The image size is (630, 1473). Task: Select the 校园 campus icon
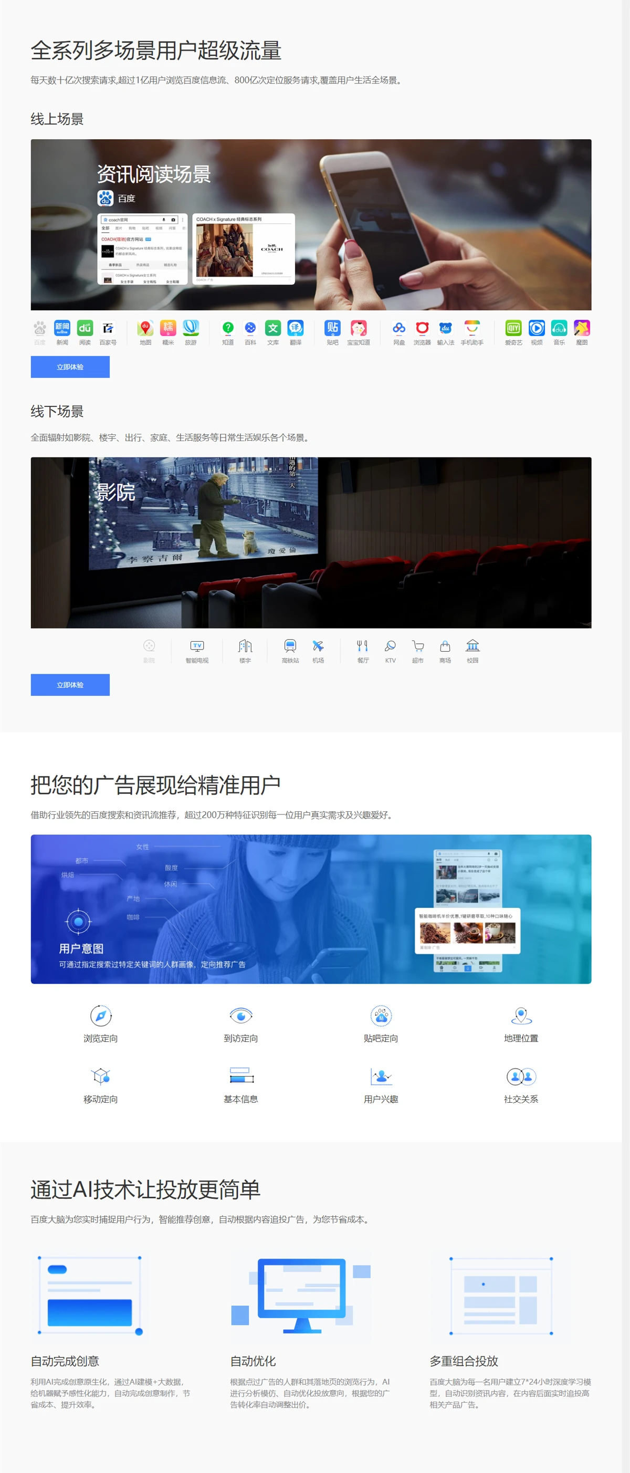coord(472,646)
